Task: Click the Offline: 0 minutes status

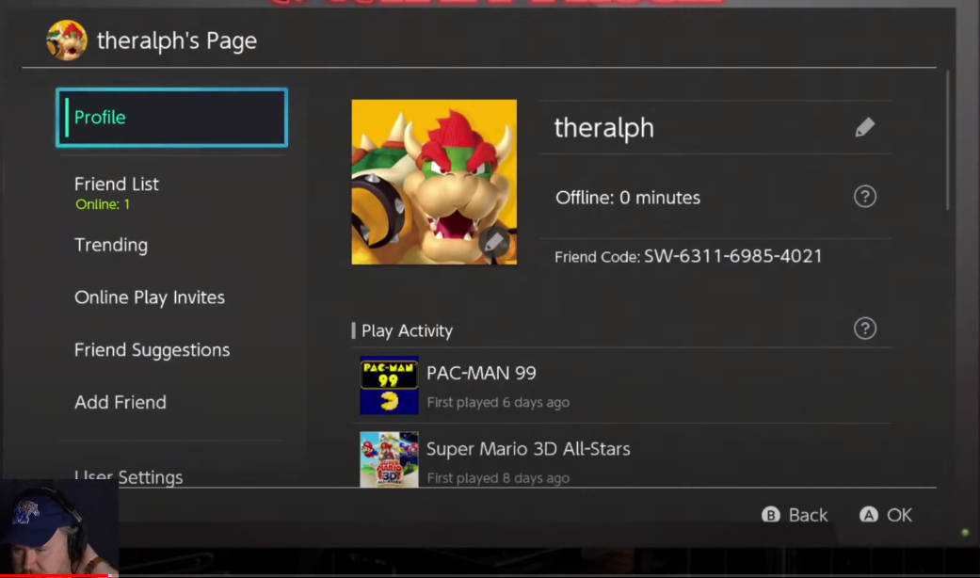Action: 628,198
